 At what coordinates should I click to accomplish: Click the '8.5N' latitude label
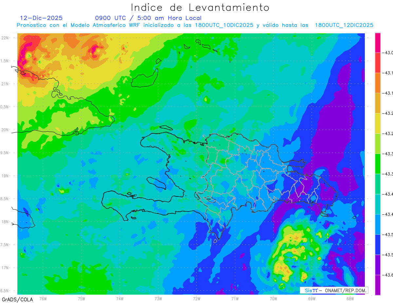click(5, 199)
